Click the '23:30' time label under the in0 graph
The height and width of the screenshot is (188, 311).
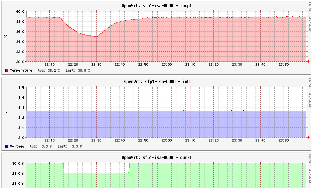click(237, 140)
